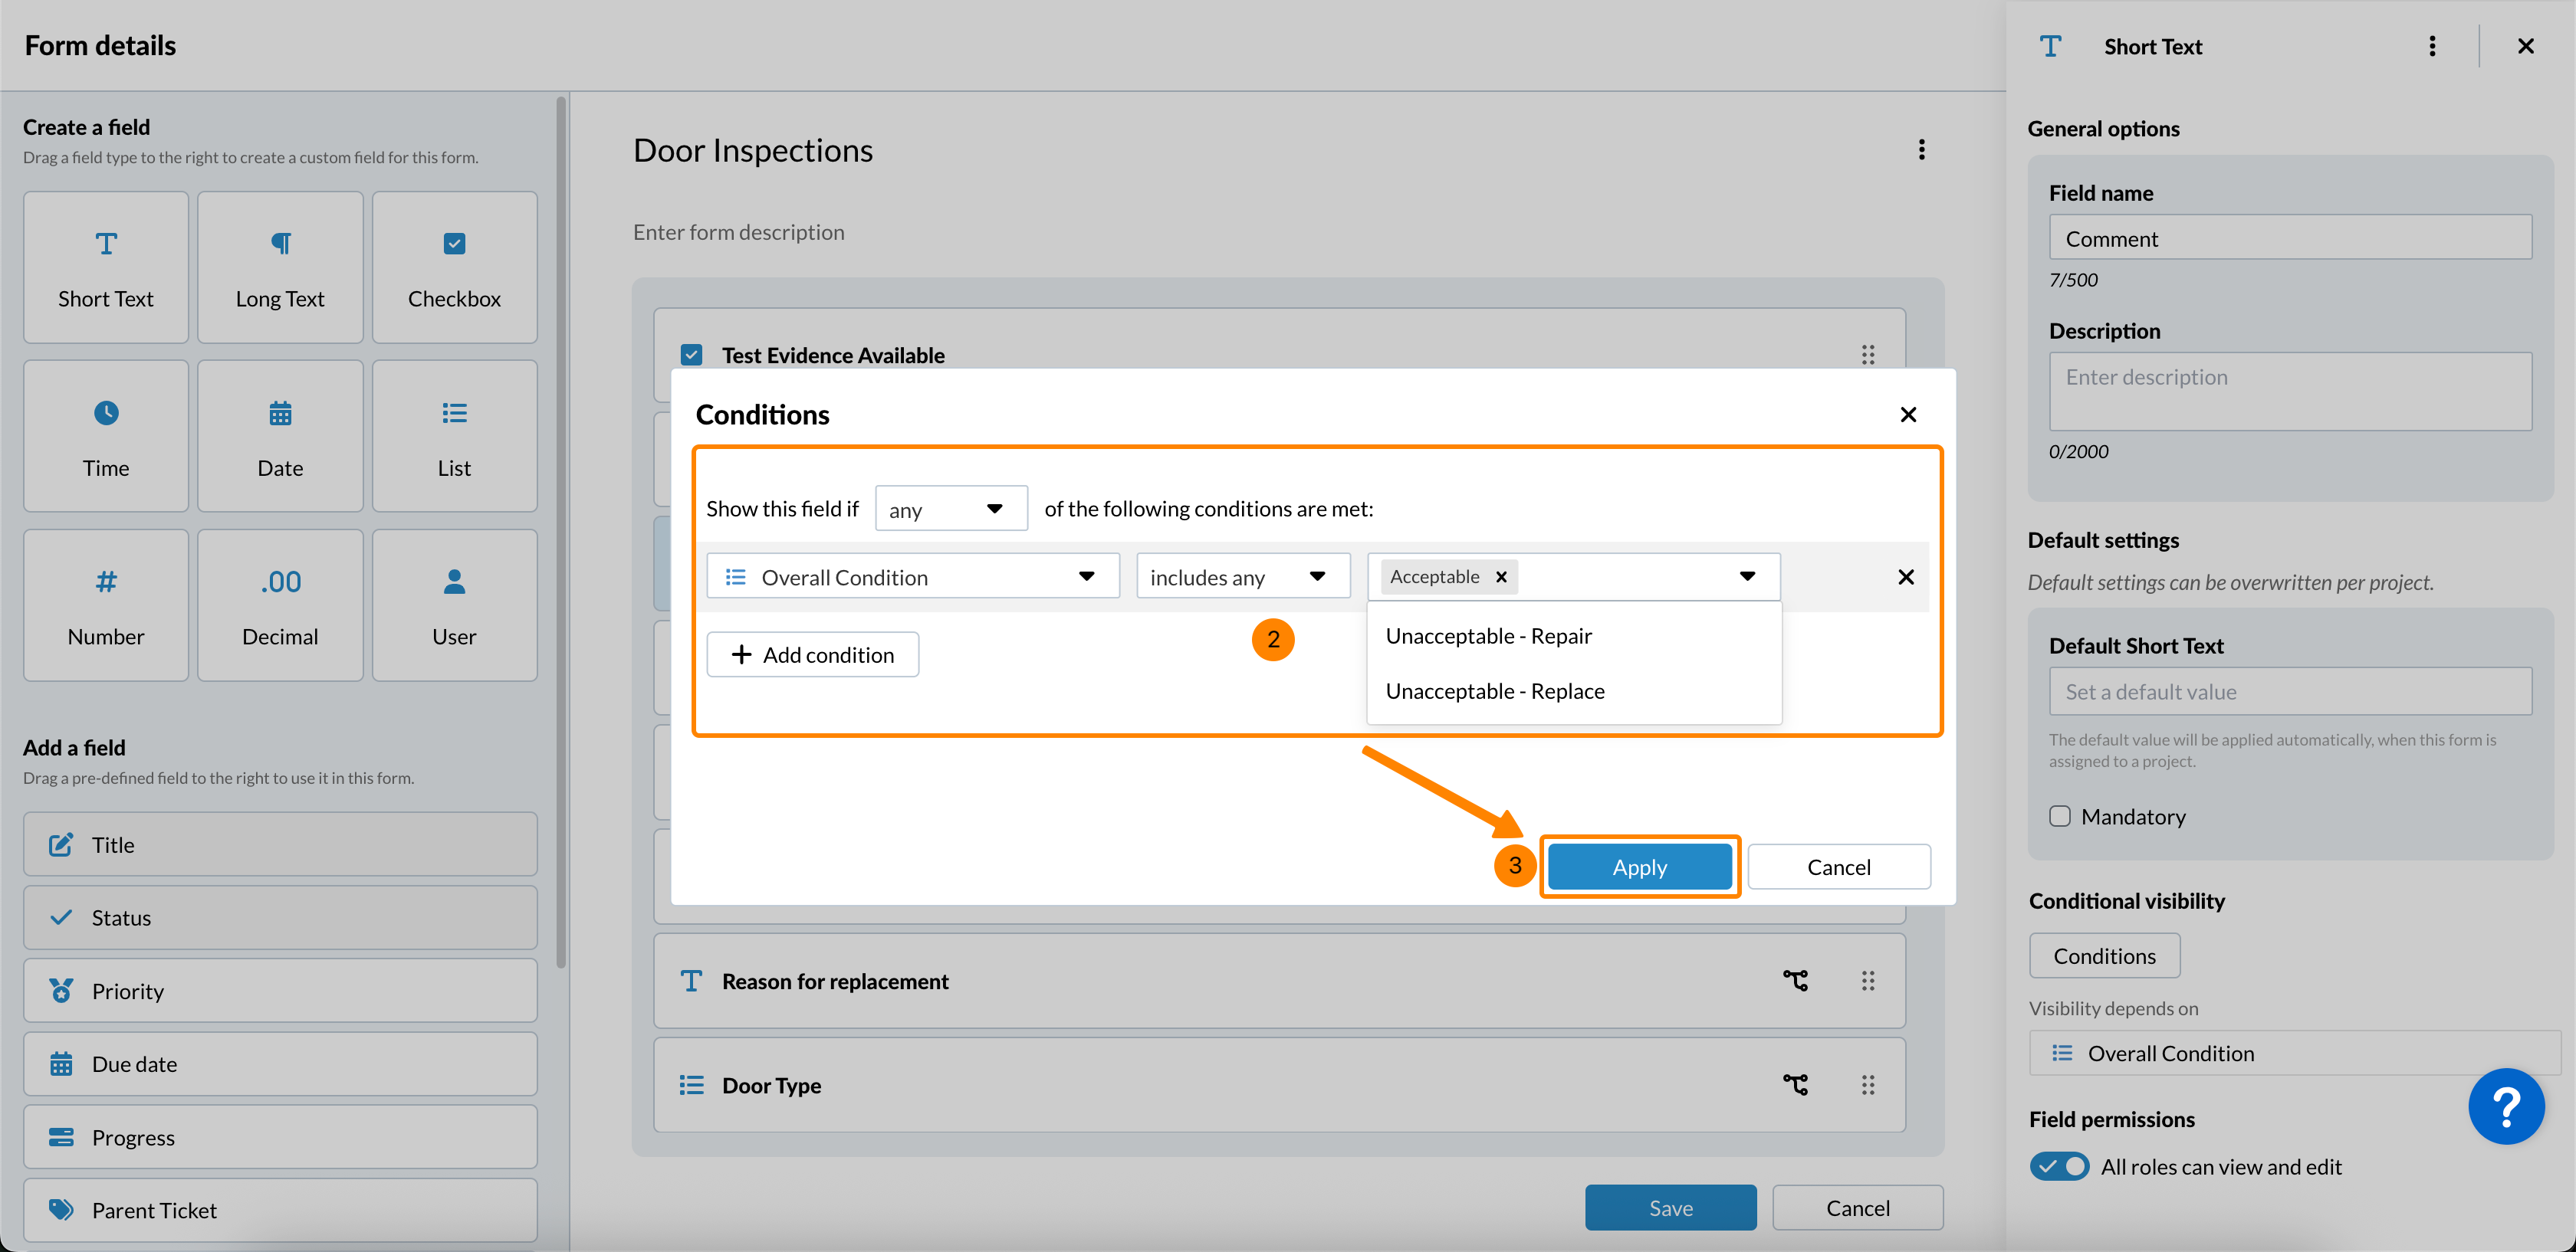Click the Add condition button
This screenshot has width=2576, height=1252.
tap(812, 654)
